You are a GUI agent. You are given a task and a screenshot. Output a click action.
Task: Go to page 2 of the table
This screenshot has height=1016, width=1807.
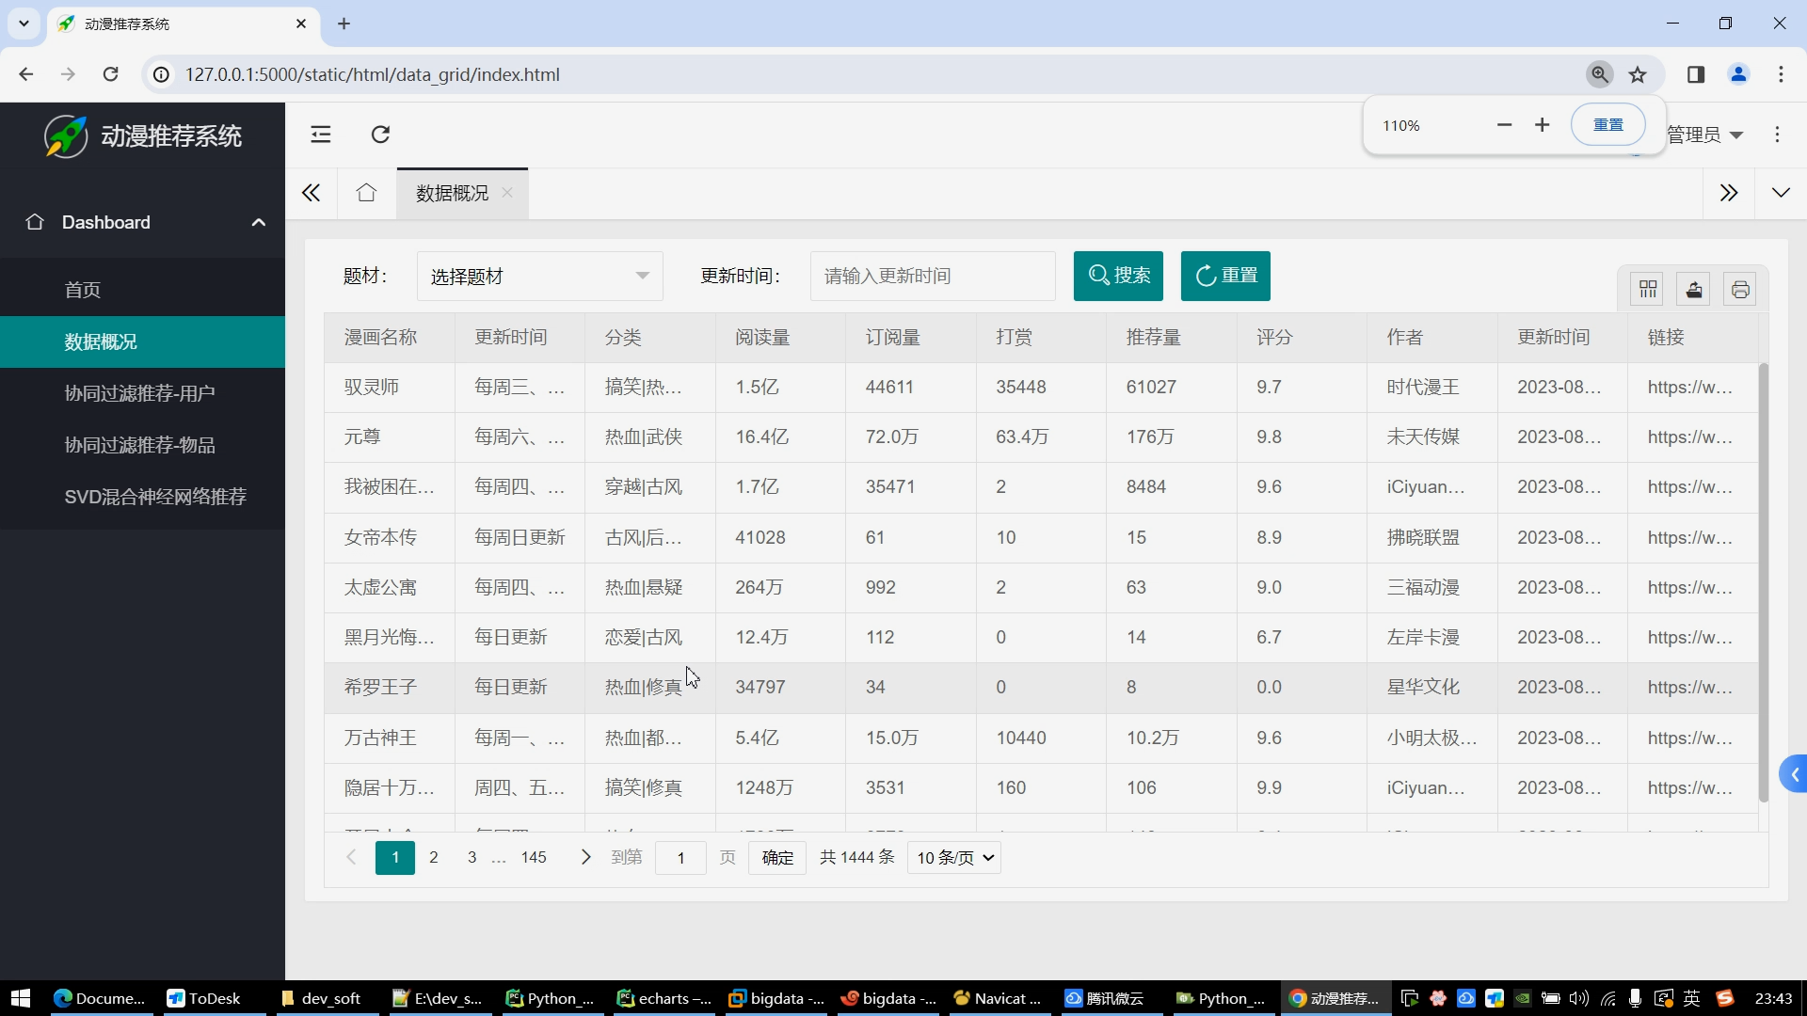tap(434, 858)
